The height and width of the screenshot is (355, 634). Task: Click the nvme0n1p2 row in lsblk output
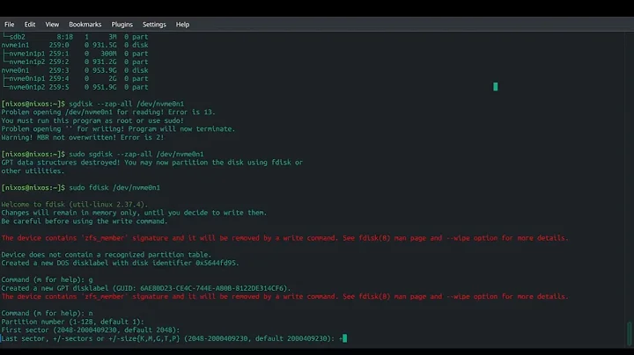tap(75, 87)
